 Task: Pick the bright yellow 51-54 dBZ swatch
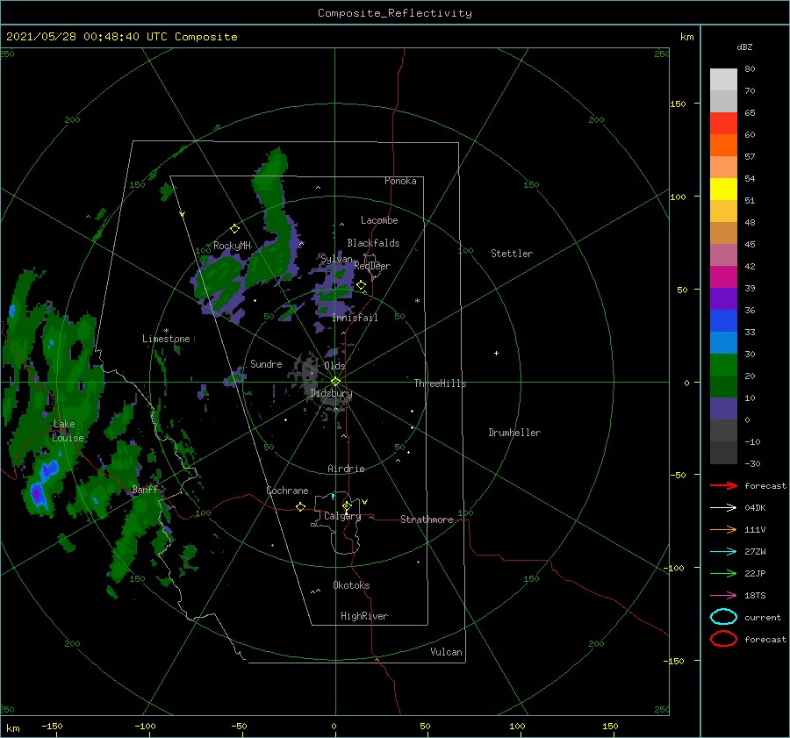pyautogui.click(x=723, y=190)
